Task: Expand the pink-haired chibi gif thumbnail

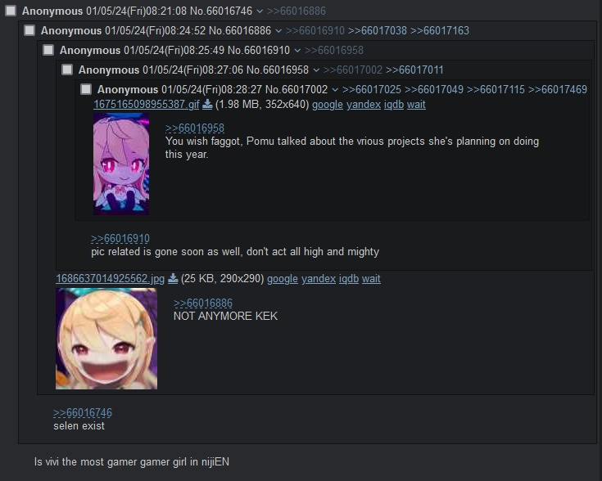Action: pos(121,164)
